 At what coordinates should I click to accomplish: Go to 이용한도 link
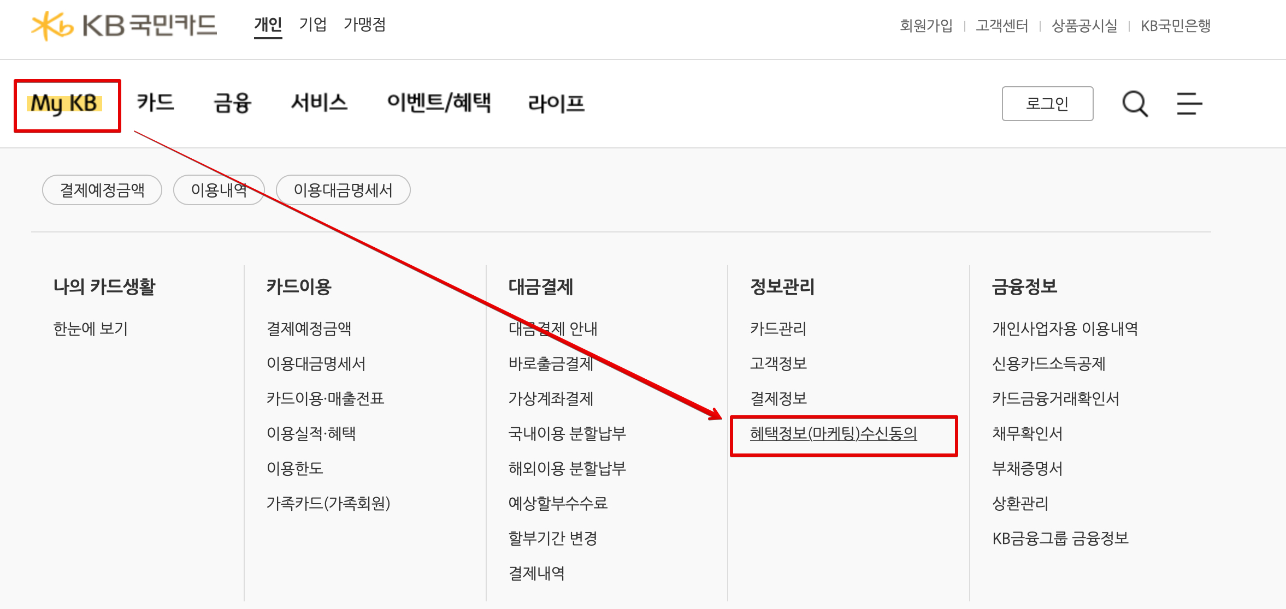point(295,468)
